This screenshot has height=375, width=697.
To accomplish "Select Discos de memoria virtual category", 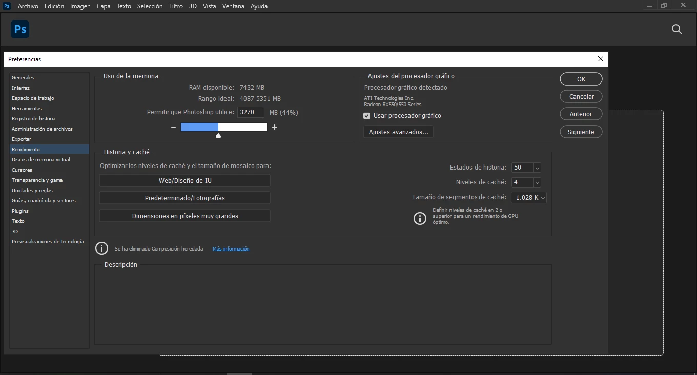I will tap(49, 160).
